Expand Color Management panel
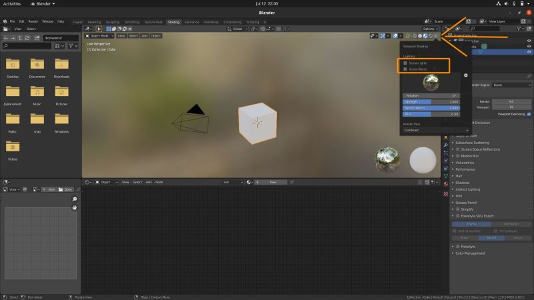This screenshot has height=300, width=534. (470, 253)
